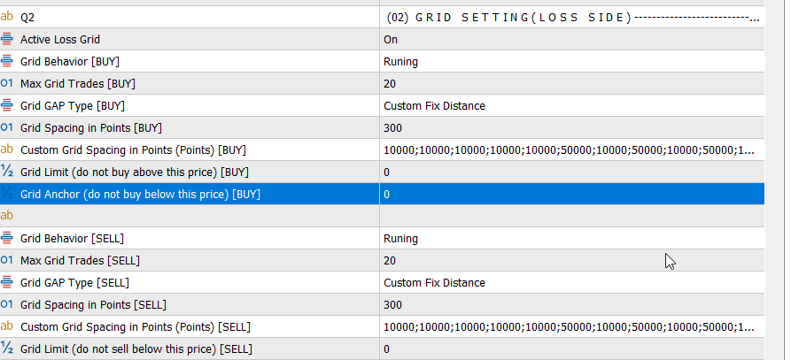Click the enum icon beside Grid GAP Type [BUY]

[8, 106]
